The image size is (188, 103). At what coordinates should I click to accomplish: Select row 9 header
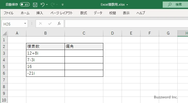tap(4, 93)
